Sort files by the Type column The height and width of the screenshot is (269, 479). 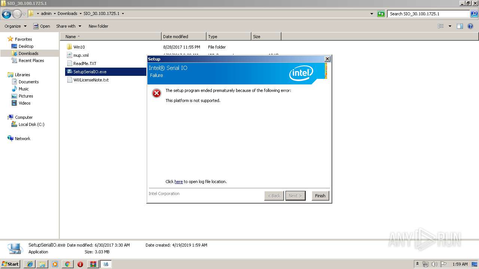pyautogui.click(x=229, y=37)
